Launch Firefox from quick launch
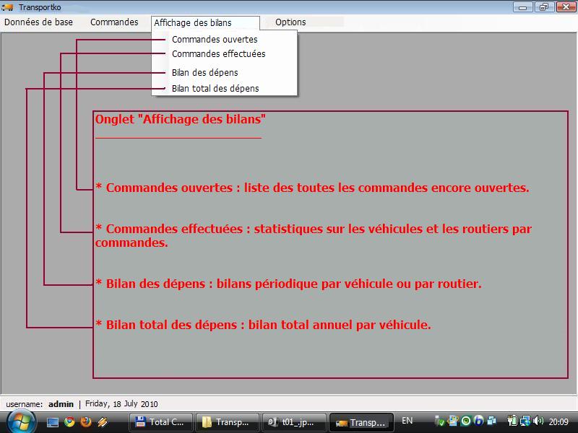This screenshot has height=433, width=578. [86, 422]
